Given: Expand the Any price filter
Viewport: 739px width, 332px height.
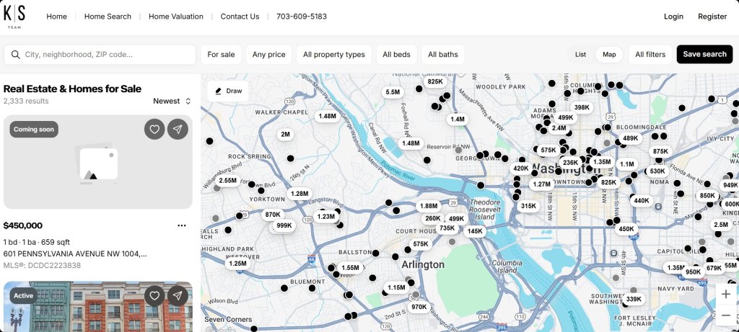Looking at the screenshot, I should pos(268,55).
